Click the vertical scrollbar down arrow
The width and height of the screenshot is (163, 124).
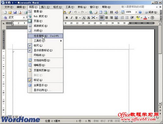tap(160, 104)
